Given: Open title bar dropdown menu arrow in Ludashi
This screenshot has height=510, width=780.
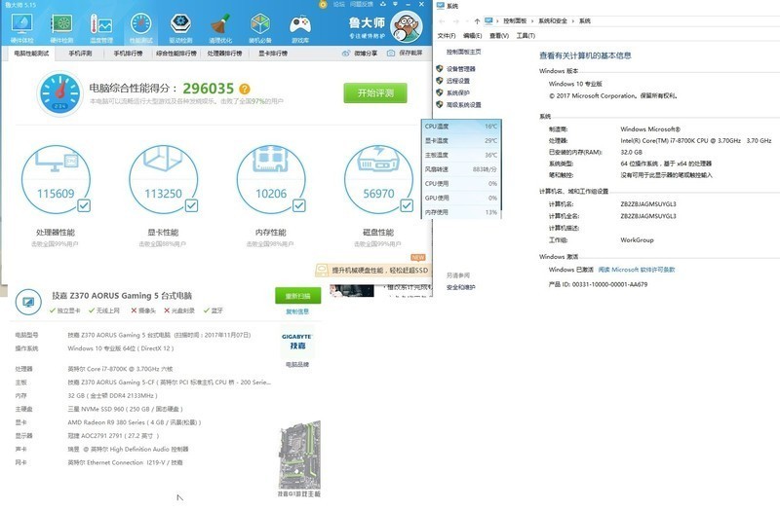Looking at the screenshot, I should point(396,4).
